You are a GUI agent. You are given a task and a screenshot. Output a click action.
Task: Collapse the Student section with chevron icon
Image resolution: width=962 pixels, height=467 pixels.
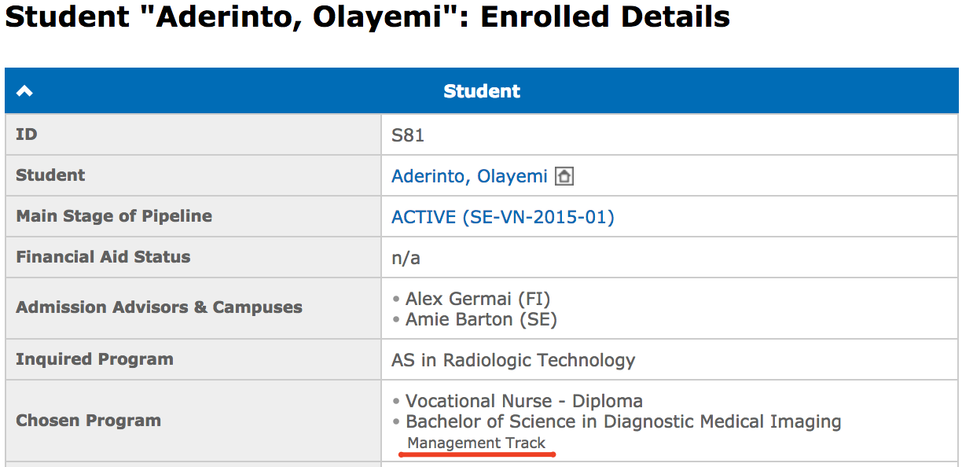24,91
